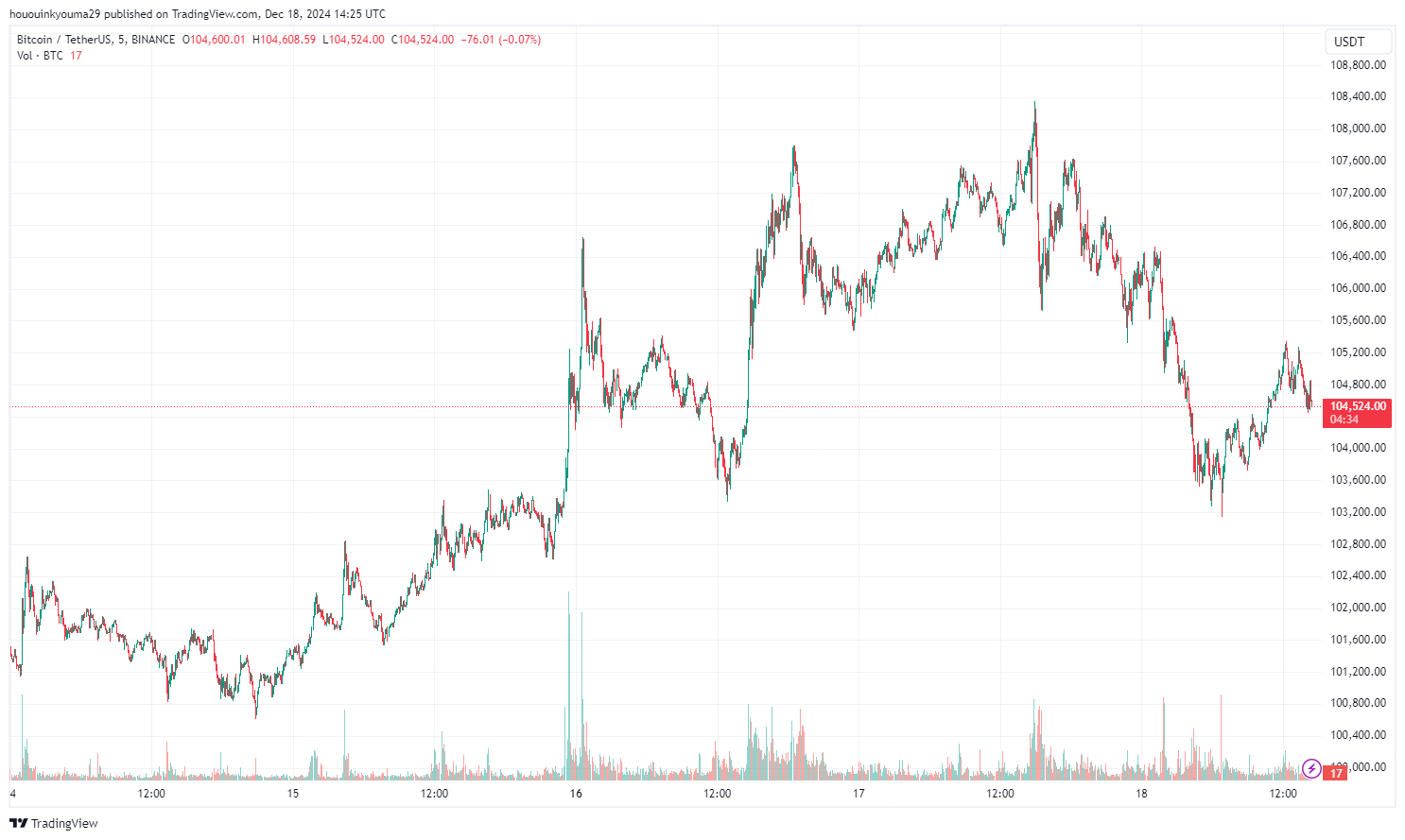This screenshot has height=840, width=1405.
Task: Click the 107,200.00 price axis label
Action: point(1358,193)
